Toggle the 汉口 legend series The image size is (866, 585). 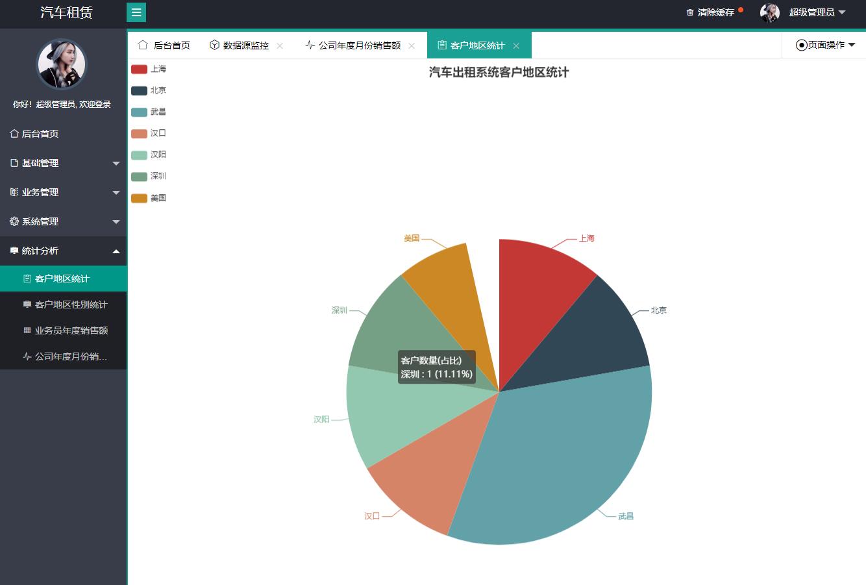click(x=149, y=133)
